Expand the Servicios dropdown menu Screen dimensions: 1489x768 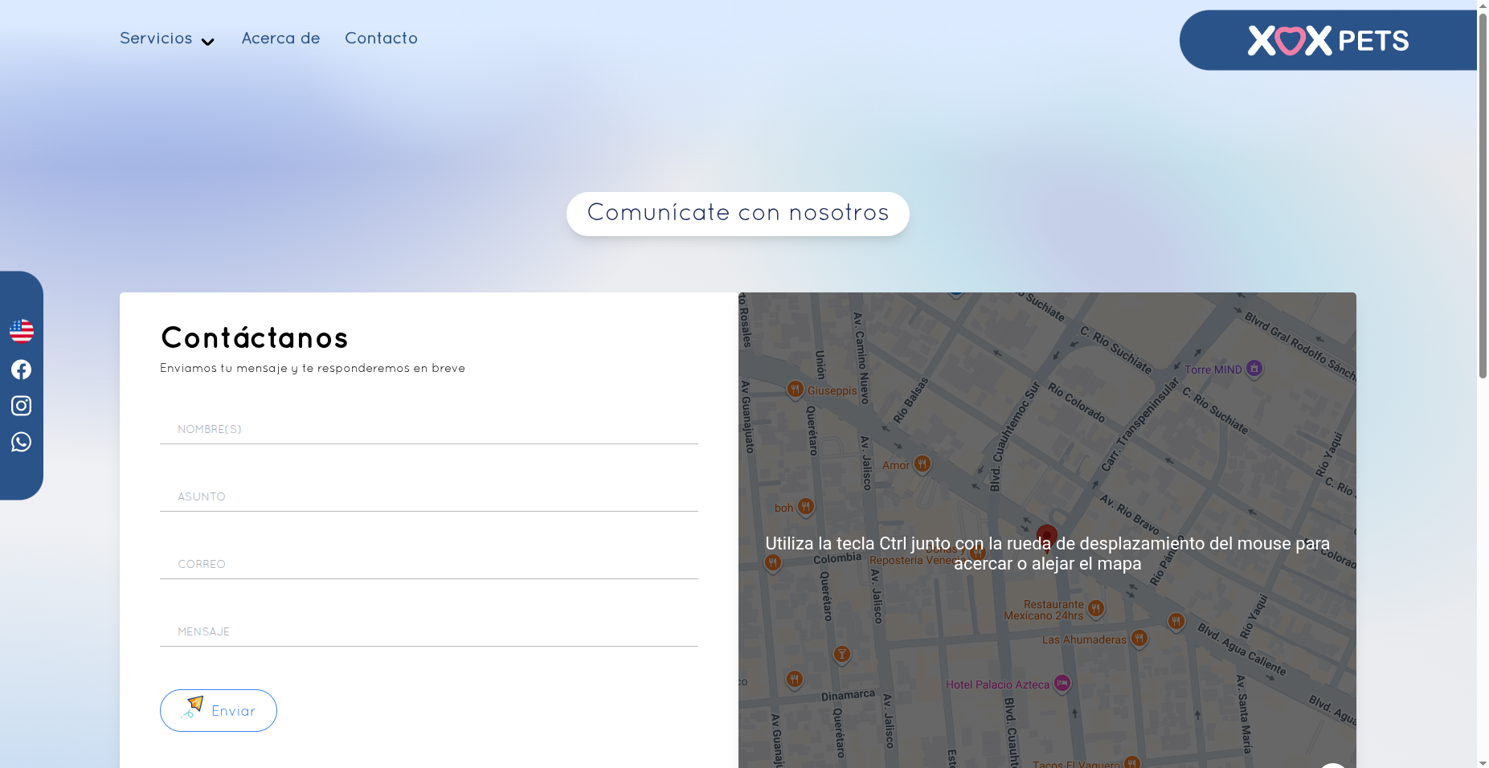[156, 39]
